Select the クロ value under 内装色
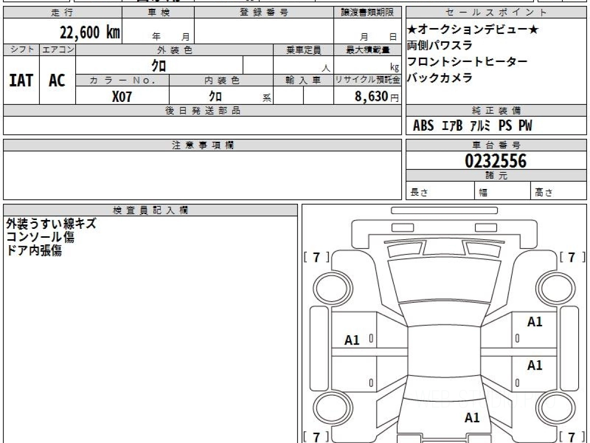This screenshot has width=590, height=443. coord(215,96)
